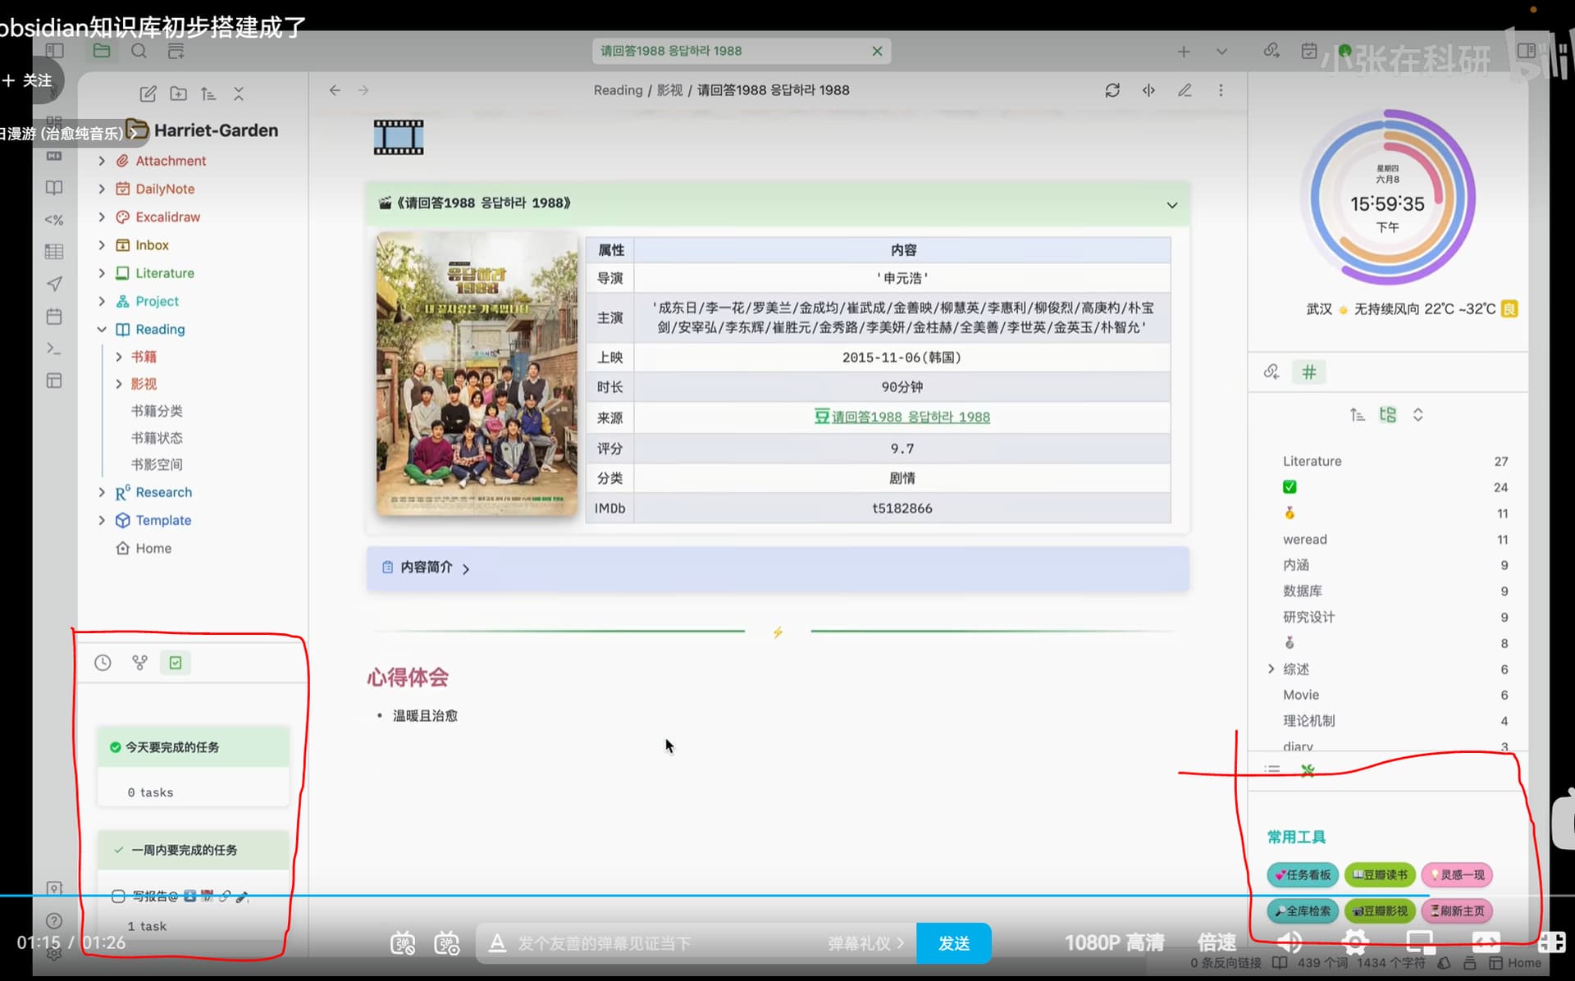
Task: Collapse all folders in file explorer
Action: point(239,94)
